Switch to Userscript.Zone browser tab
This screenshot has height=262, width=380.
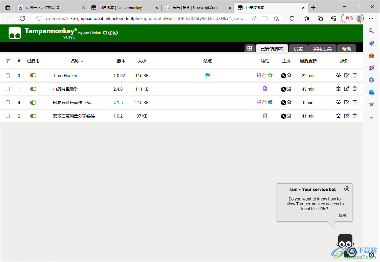(198, 8)
